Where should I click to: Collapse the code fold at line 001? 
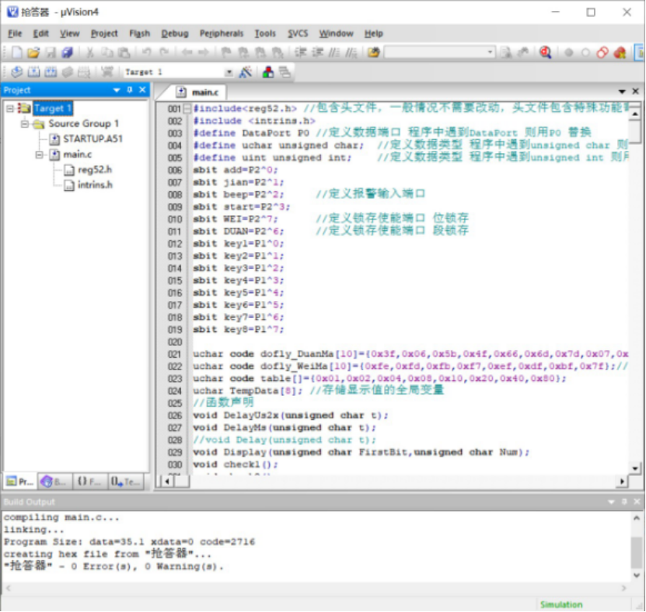(x=187, y=109)
